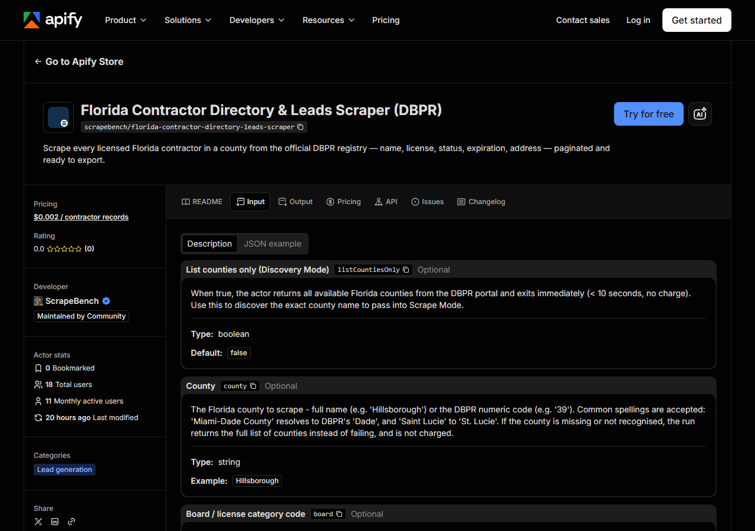The width and height of the screenshot is (755, 531).
Task: Click the actor thumbnail icon
Action: (x=58, y=117)
